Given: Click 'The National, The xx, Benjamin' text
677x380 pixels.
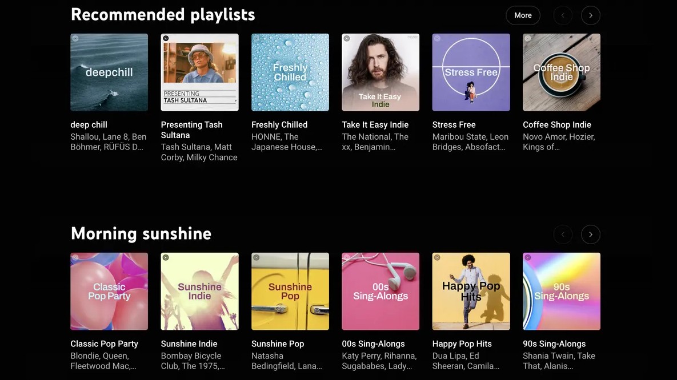Looking at the screenshot, I should coord(375,142).
